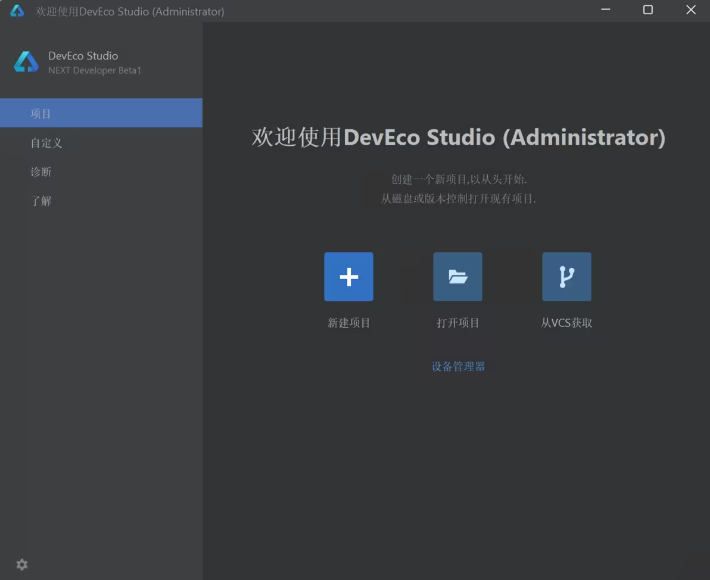The height and width of the screenshot is (580, 710).
Task: Minimize the DevEco Studio window
Action: click(x=605, y=10)
